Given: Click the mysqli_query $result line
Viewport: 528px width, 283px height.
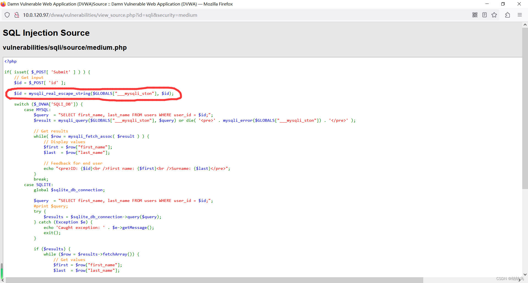Looking at the screenshot, I should (x=195, y=120).
